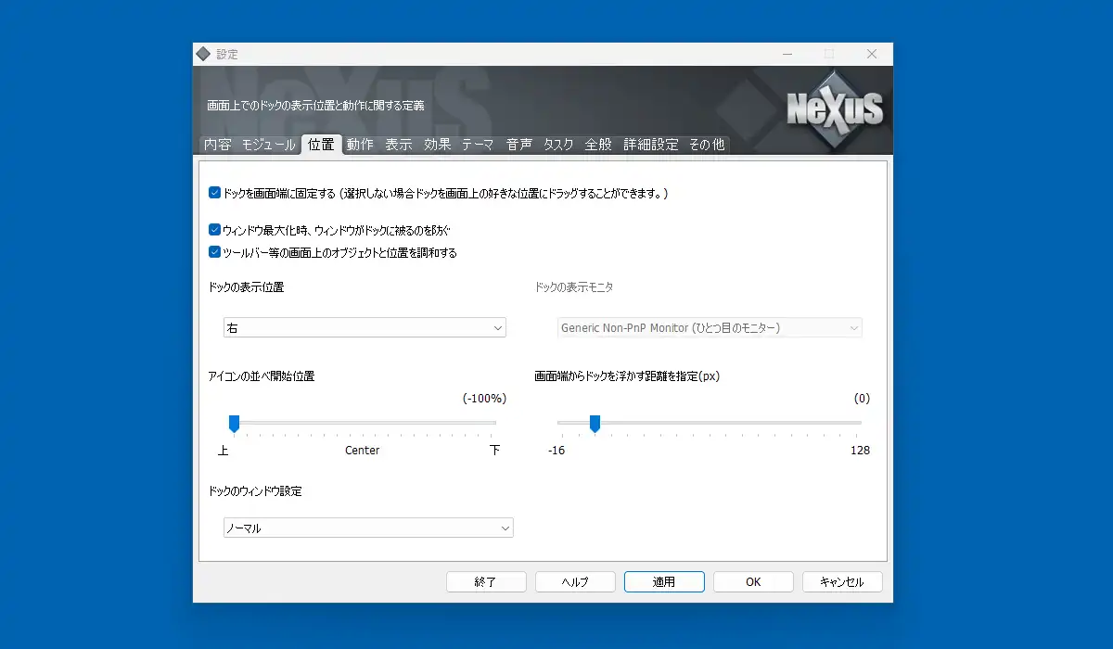Click the キャンセル button
The height and width of the screenshot is (649, 1113).
pyautogui.click(x=842, y=581)
